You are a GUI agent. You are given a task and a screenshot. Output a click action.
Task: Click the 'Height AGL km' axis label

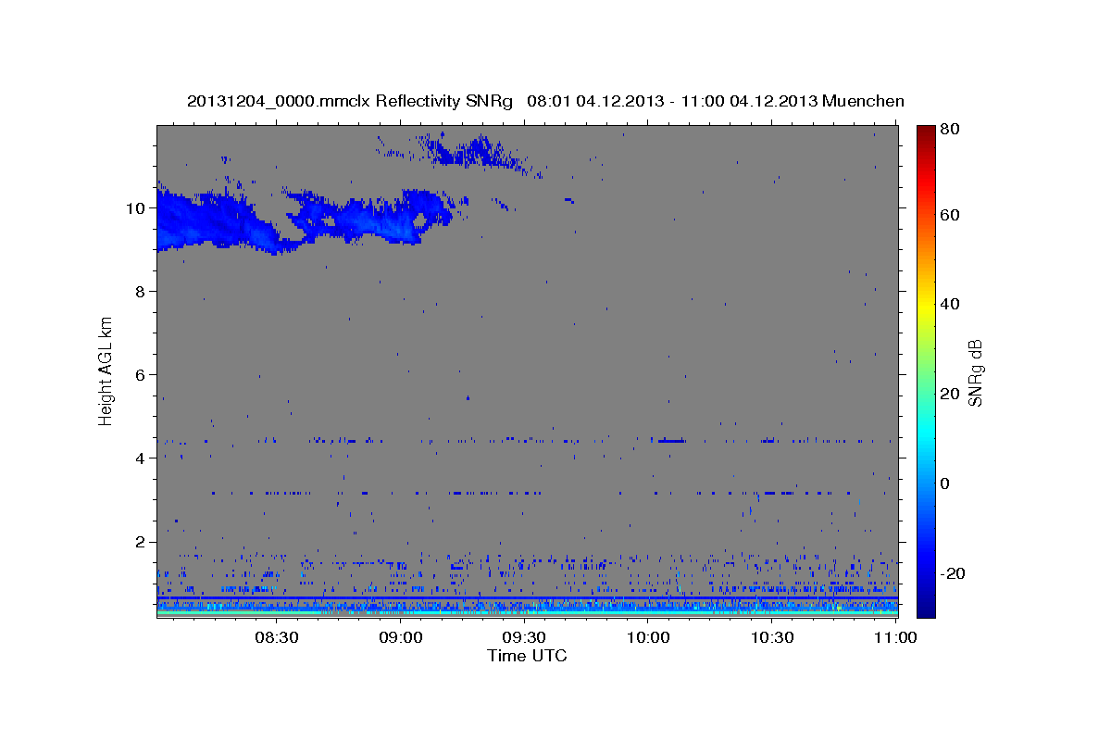[x=106, y=371]
